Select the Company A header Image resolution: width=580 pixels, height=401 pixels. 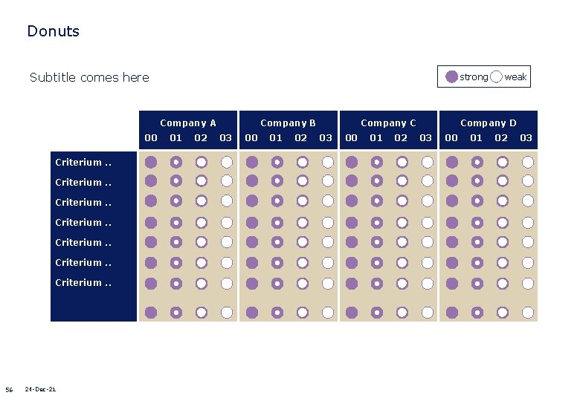(188, 123)
